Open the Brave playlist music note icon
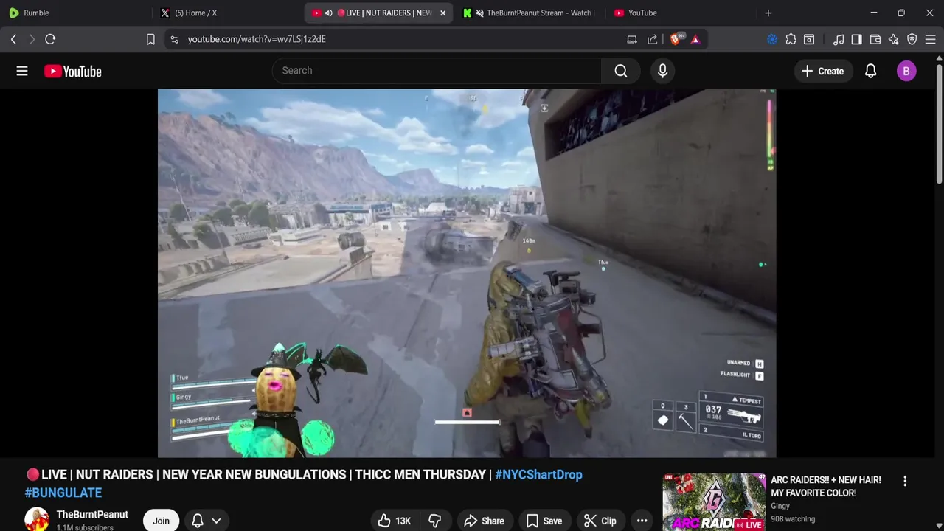The image size is (944, 531). click(x=839, y=39)
